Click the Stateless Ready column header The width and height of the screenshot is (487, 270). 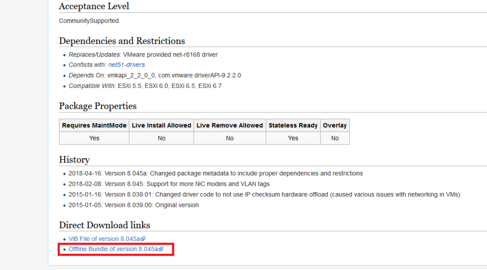(293, 125)
